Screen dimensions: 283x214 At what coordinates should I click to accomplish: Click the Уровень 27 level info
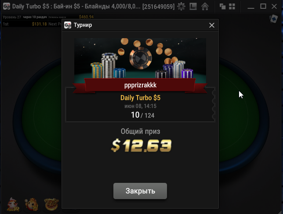pyautogui.click(x=12, y=17)
